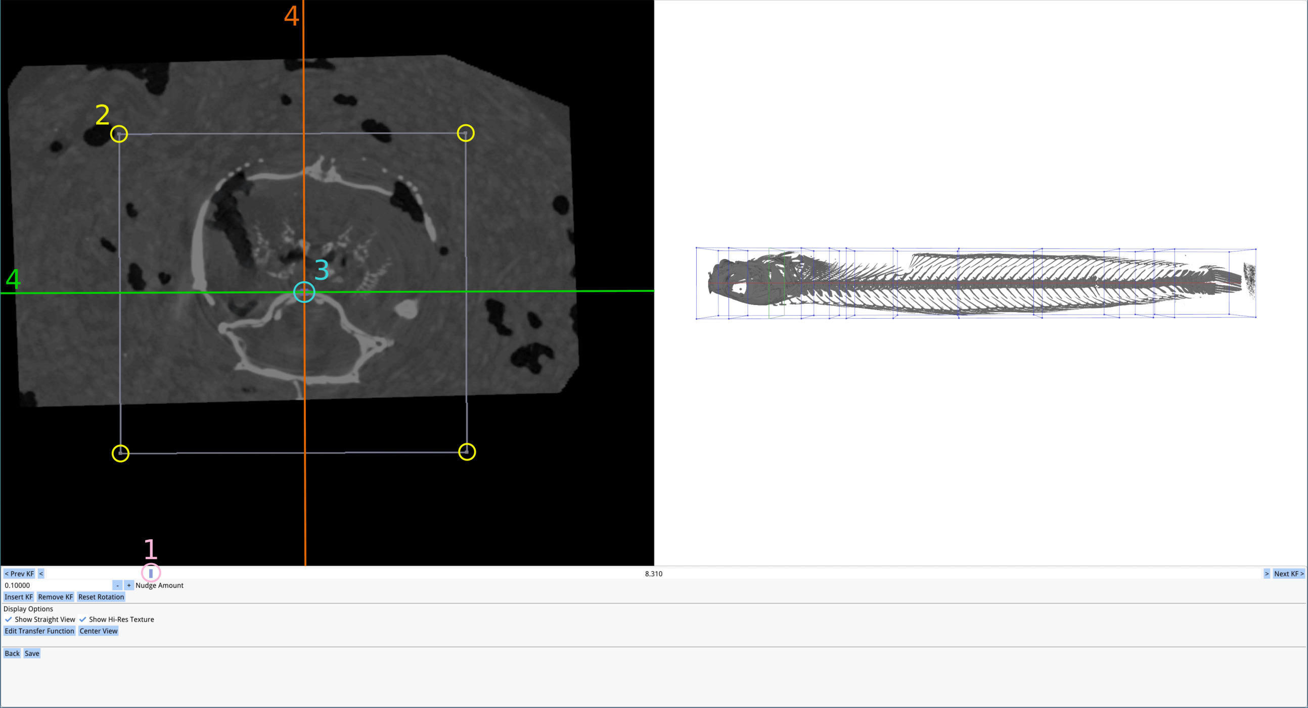Go to next keyframe with Next KF
The width and height of the screenshot is (1308, 708).
pos(1289,574)
